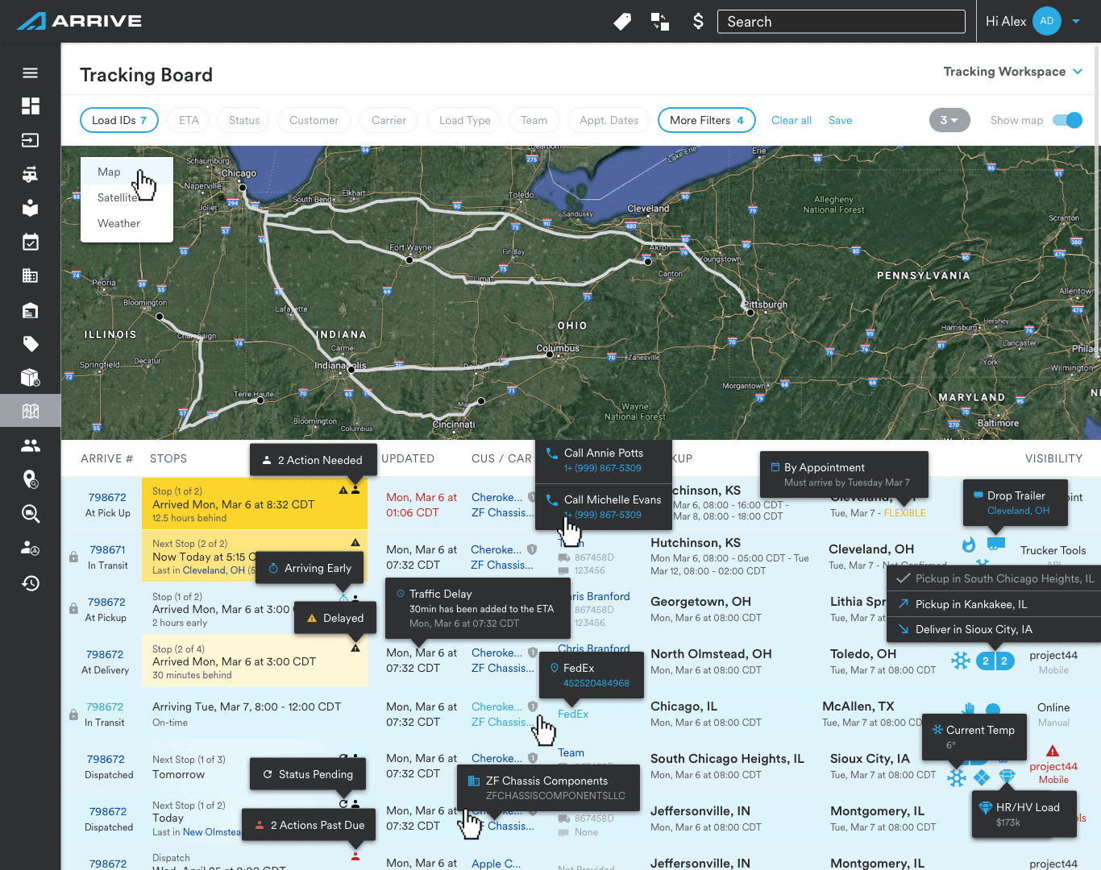Click the AD user avatar
The image size is (1101, 870).
point(1047,21)
